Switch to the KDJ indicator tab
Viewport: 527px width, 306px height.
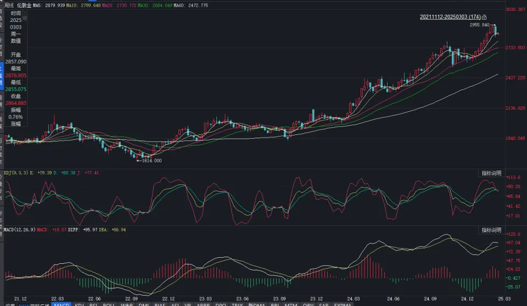pyautogui.click(x=80, y=304)
